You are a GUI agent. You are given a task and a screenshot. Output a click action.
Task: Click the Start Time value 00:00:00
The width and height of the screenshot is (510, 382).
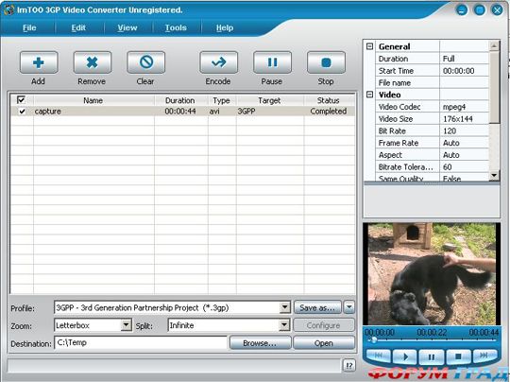(x=464, y=71)
